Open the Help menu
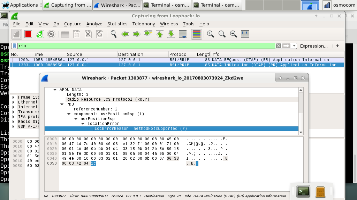This screenshot has height=200, width=357. pos(204,24)
